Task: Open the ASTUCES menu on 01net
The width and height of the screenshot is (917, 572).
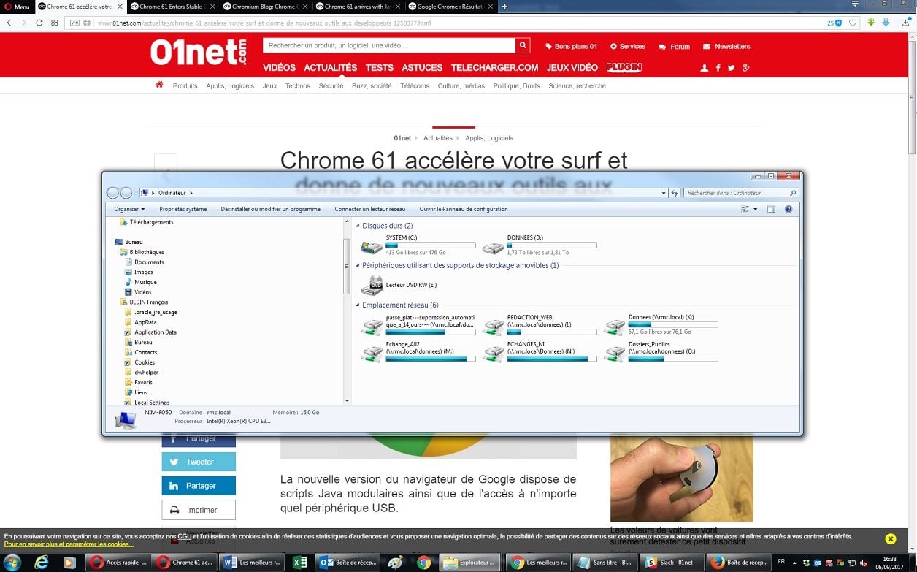Action: [422, 67]
